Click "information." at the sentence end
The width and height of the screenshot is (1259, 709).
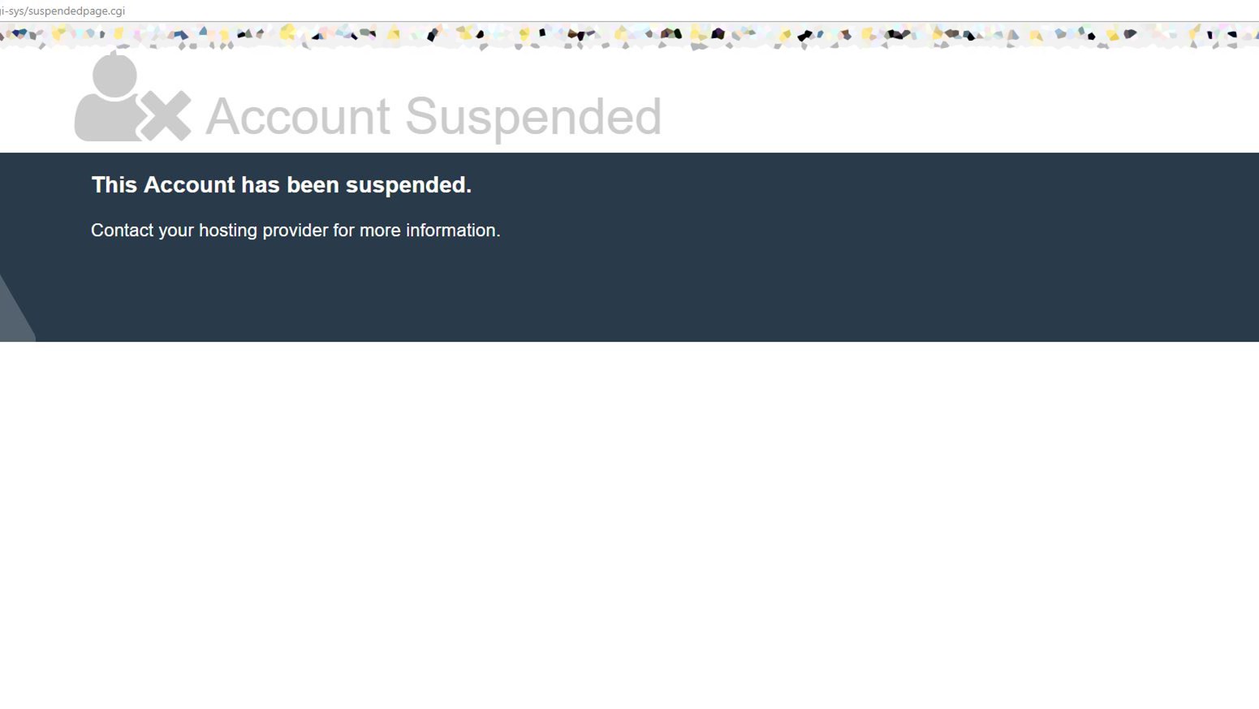tap(453, 230)
